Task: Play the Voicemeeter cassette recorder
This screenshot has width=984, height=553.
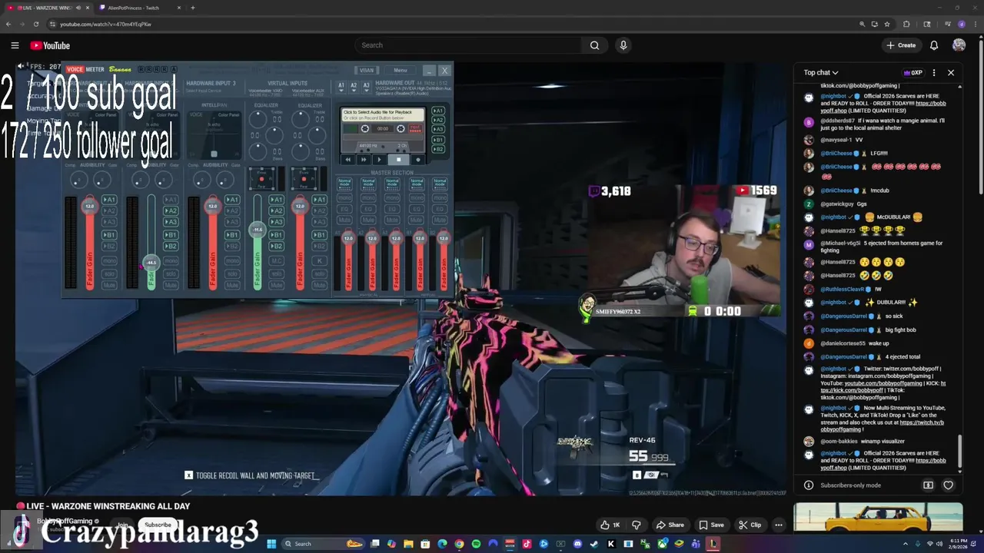Action: (379, 160)
